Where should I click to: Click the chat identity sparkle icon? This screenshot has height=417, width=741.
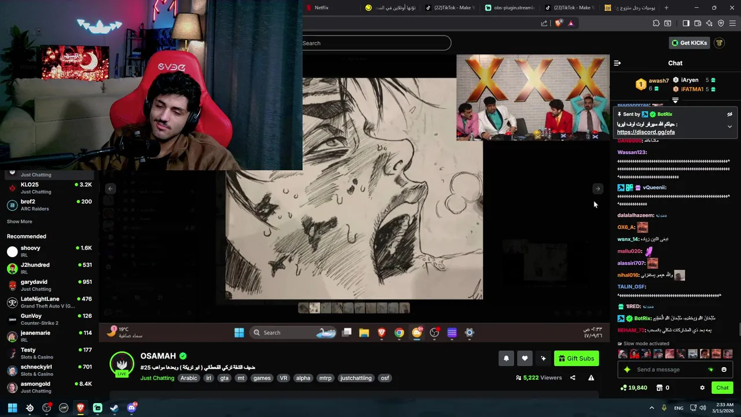pyautogui.click(x=626, y=370)
